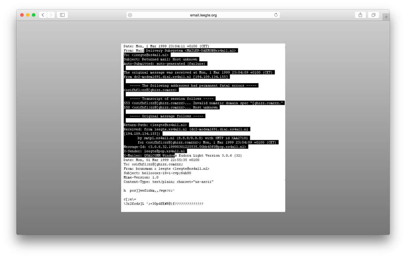Click the 'X-Sender: leegte@pop.xs4all.nl' line
Screen dimensions: 406x258
155,151
